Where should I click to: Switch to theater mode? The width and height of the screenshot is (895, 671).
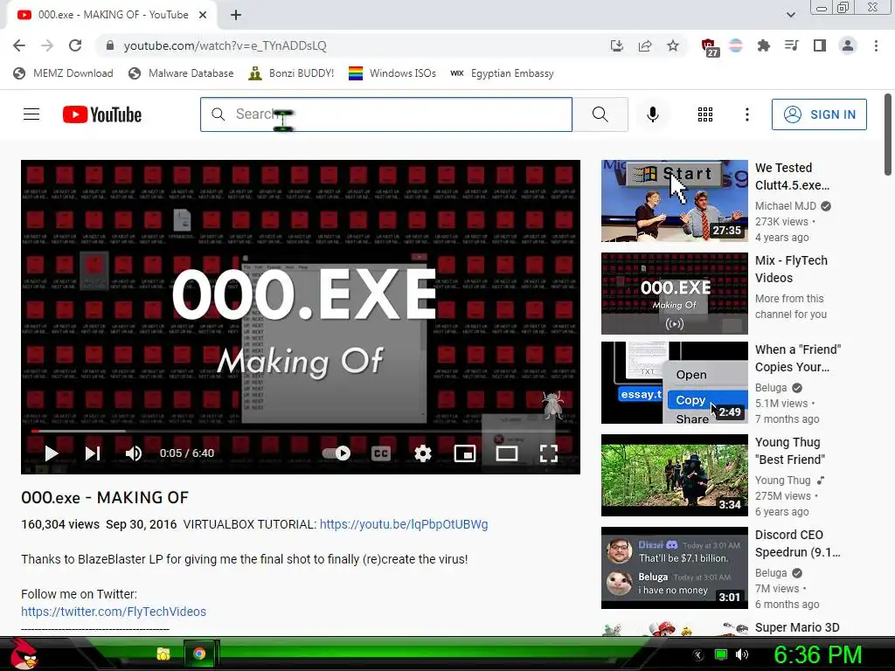point(506,453)
